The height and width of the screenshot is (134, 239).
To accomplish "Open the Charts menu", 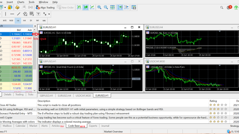I will click(21, 2).
